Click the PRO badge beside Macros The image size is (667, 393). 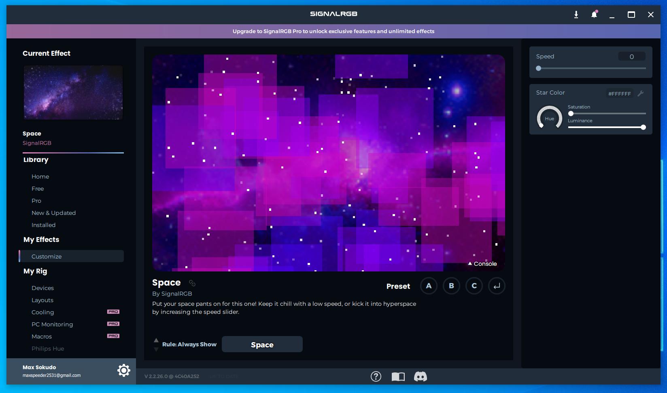[x=113, y=336]
